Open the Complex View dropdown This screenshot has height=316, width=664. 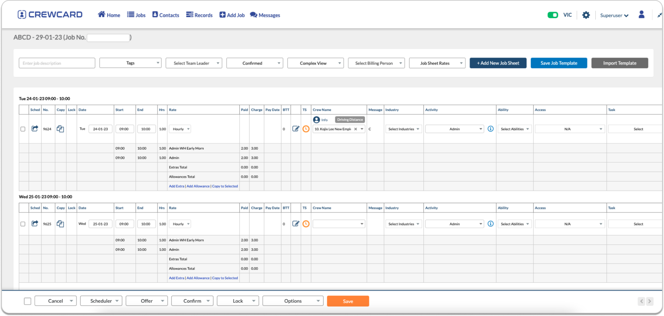315,63
